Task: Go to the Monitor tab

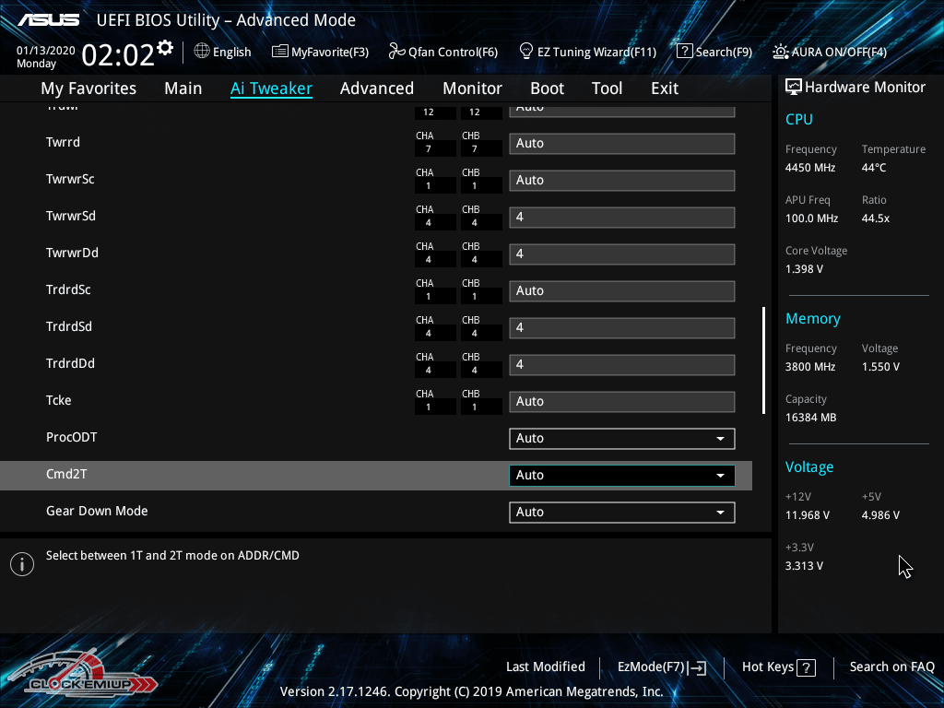Action: point(472,88)
